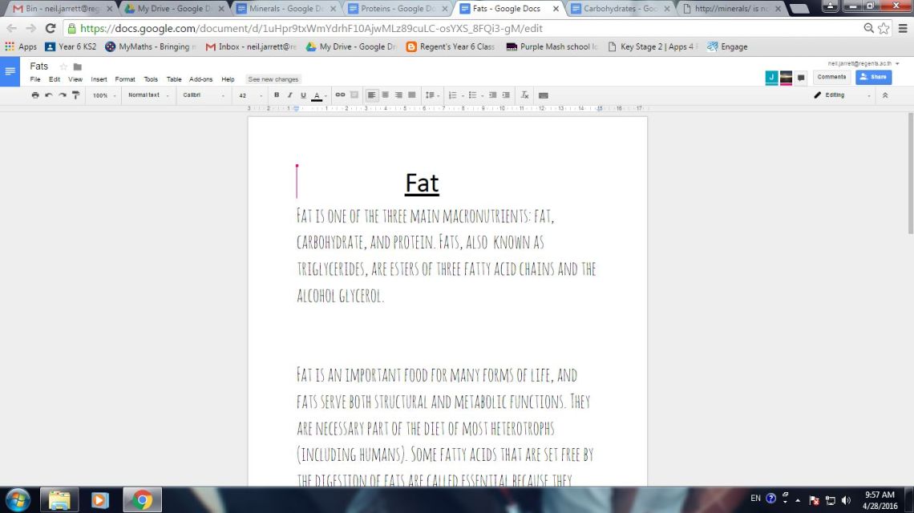The width and height of the screenshot is (914, 513).
Task: Redo the last change
Action: tap(62, 95)
